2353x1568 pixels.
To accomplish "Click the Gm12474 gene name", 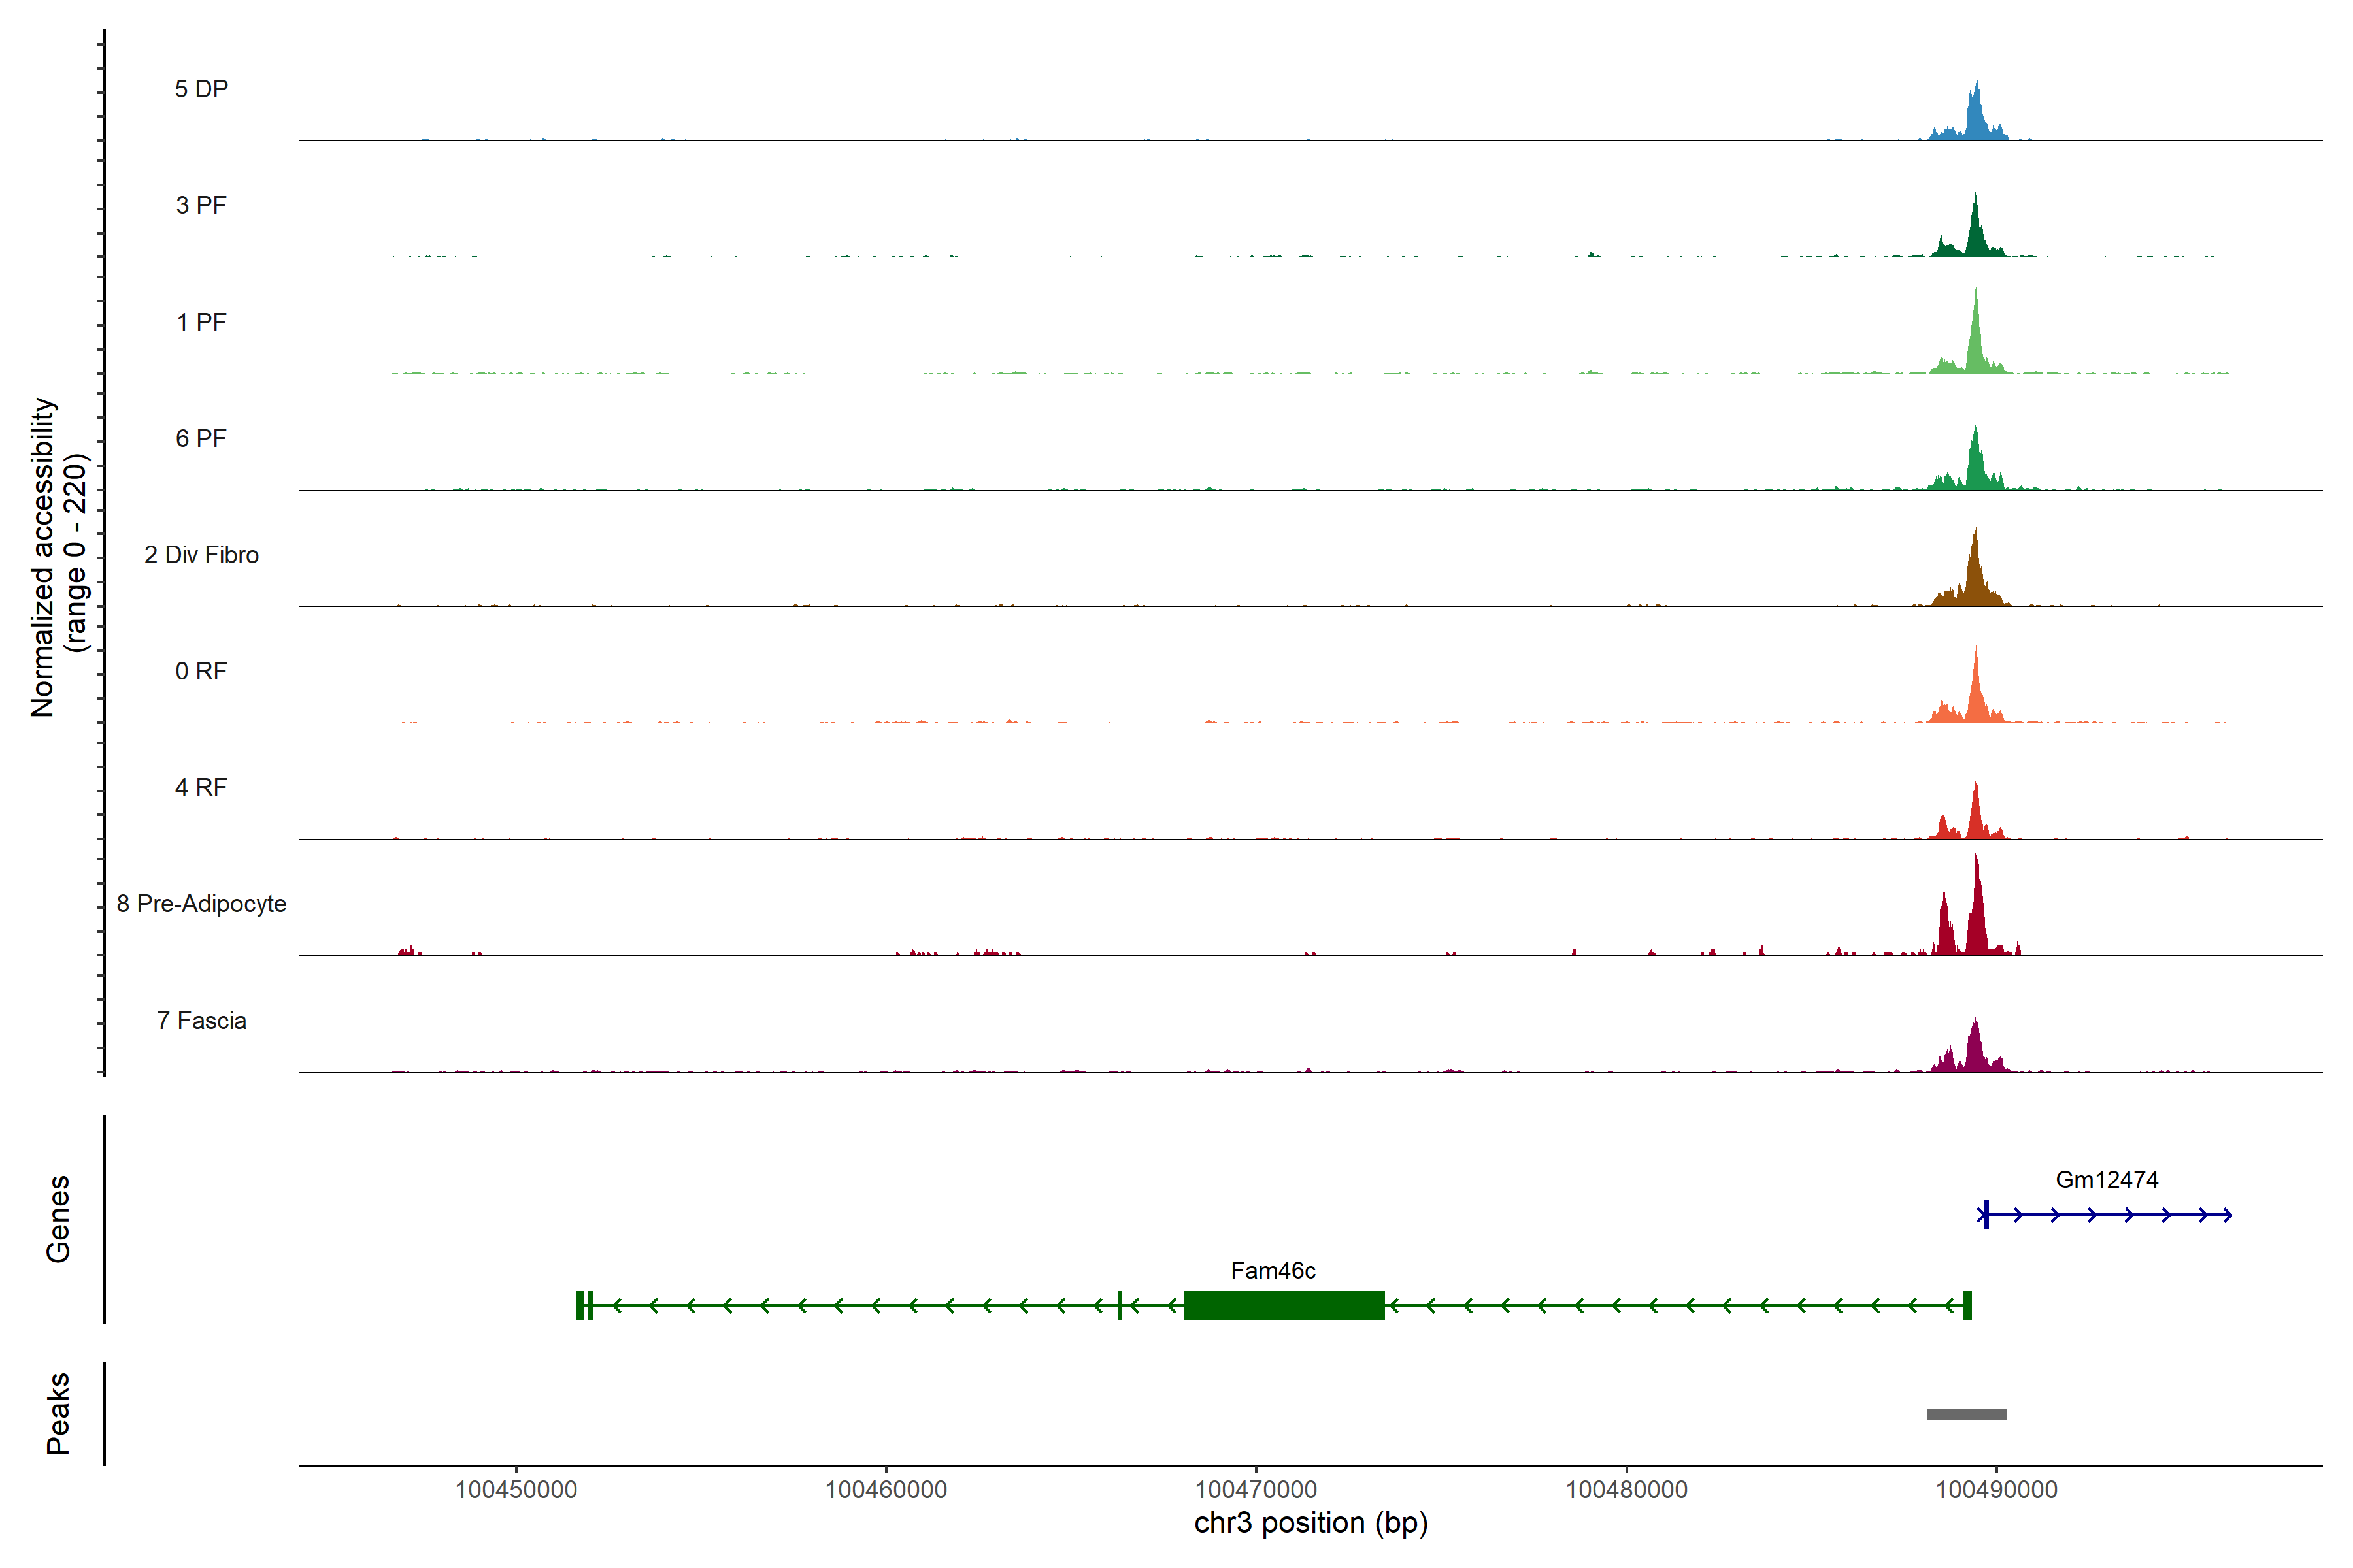I will tap(2106, 1180).
